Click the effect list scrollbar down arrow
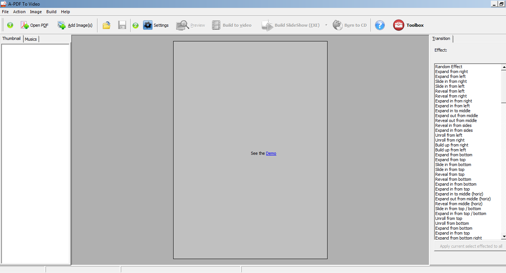This screenshot has height=273, width=506. [503, 236]
